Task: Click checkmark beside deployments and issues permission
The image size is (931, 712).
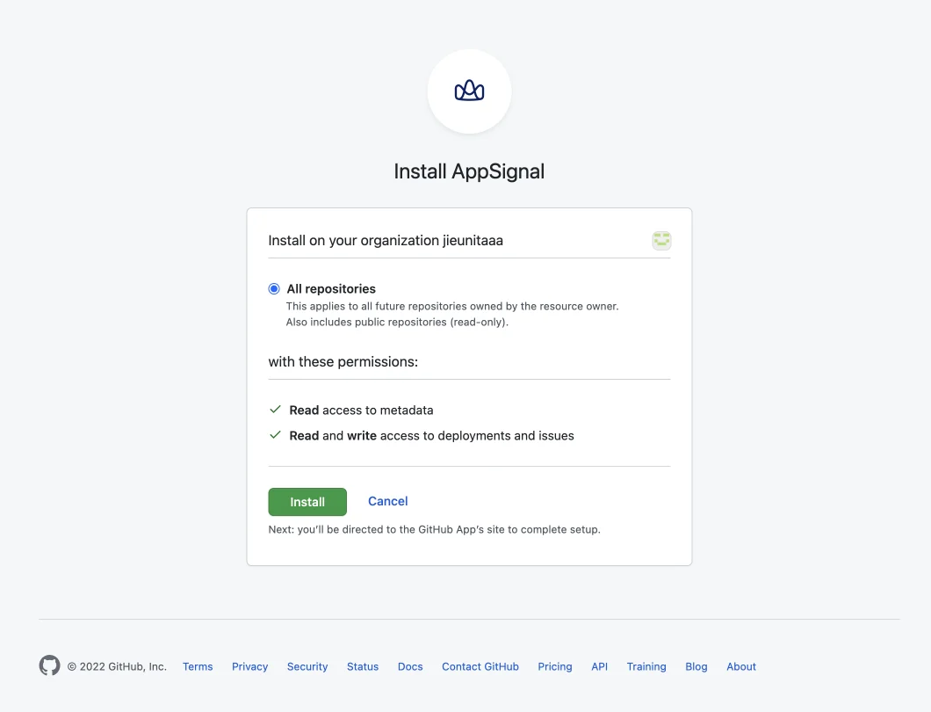Action: (x=275, y=434)
